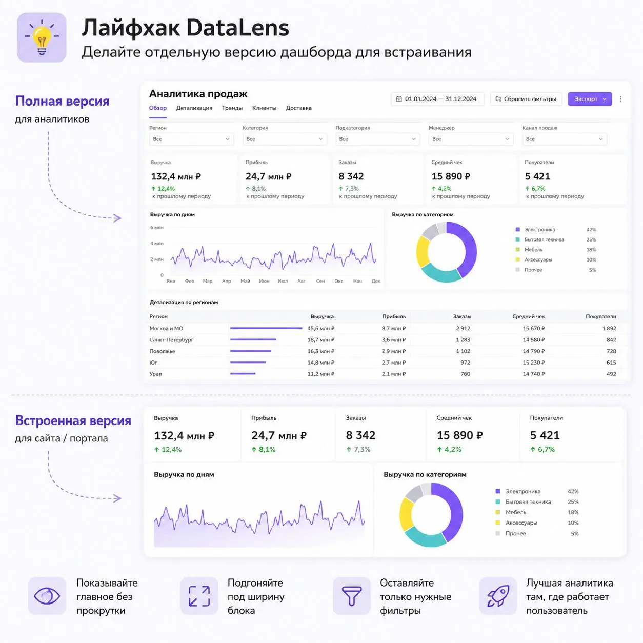This screenshot has height=643, width=643.
Task: Click the Аксессуары legend label in the full version
Action: coord(538,259)
